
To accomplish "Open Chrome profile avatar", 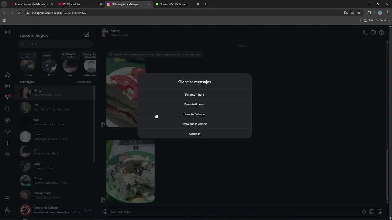I will click(x=380, y=13).
